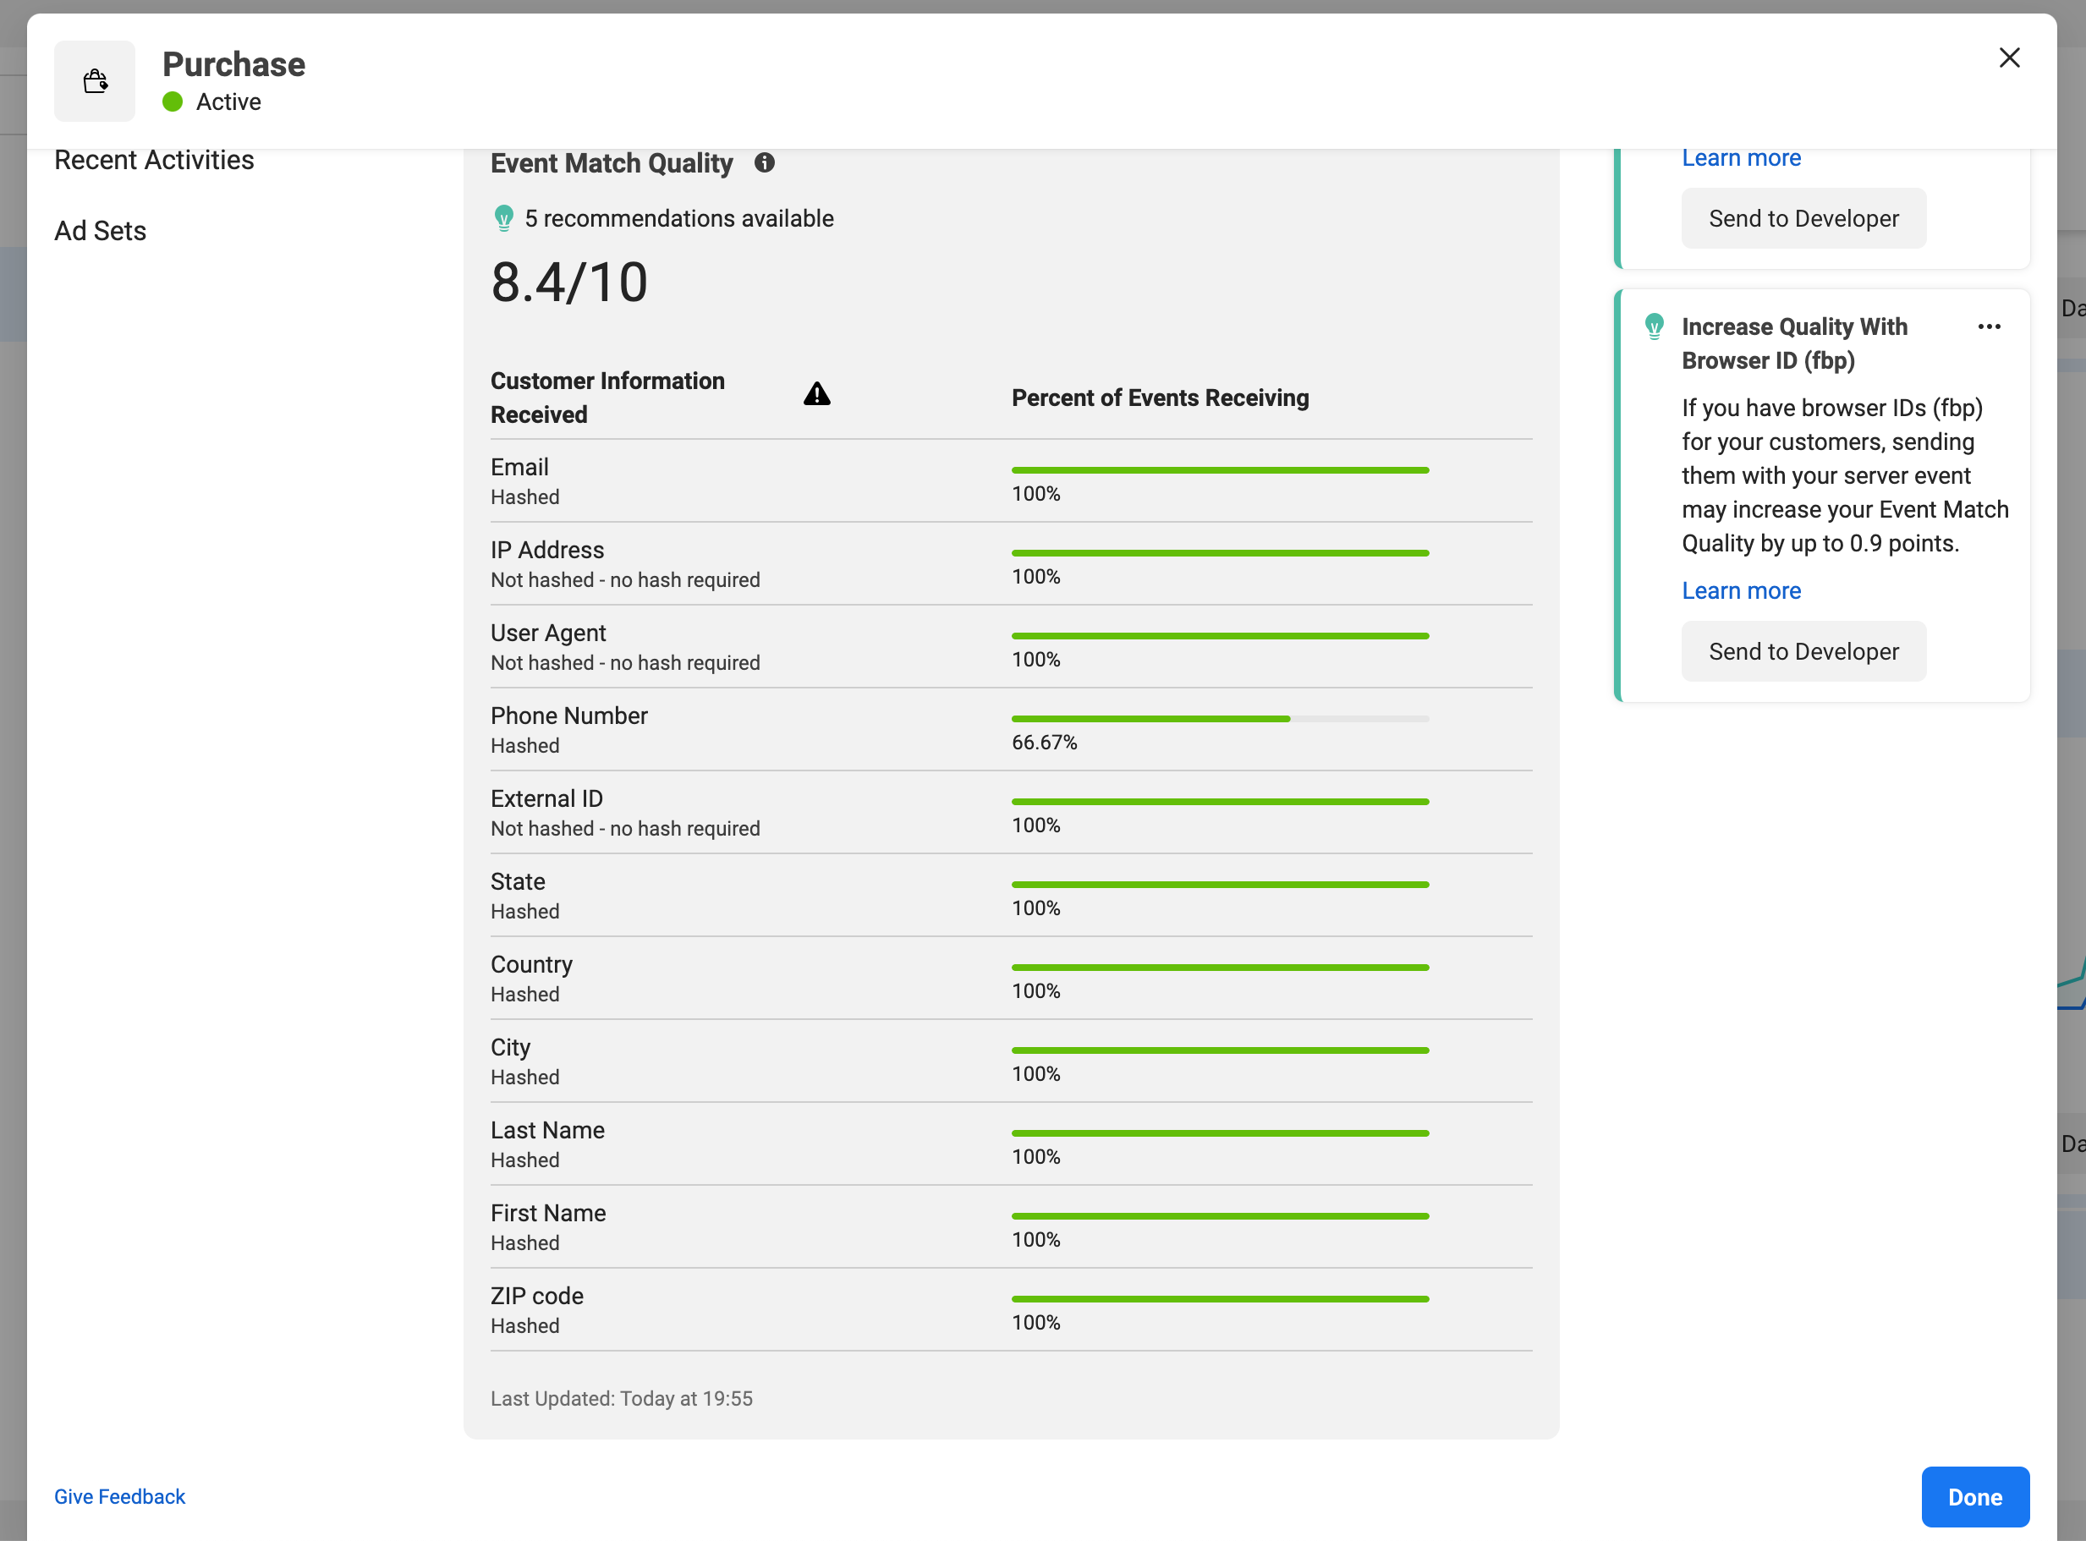The image size is (2086, 1541).
Task: Select the Email Hashed row label
Action: 525,480
